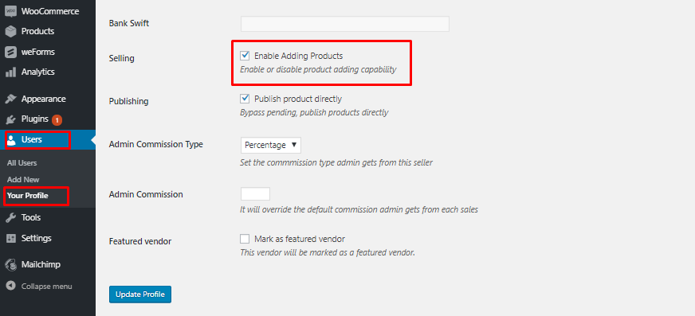Click the Products box icon
Viewport: 695px width, 316px height.
(10, 31)
